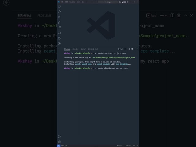Toggle bottom panel layout icon
Screen dimensions: 196x147
123,2
